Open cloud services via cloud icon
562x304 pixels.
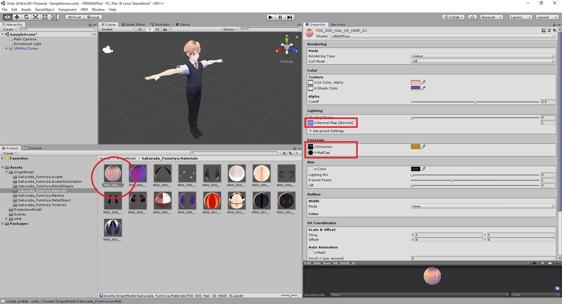(x=473, y=17)
